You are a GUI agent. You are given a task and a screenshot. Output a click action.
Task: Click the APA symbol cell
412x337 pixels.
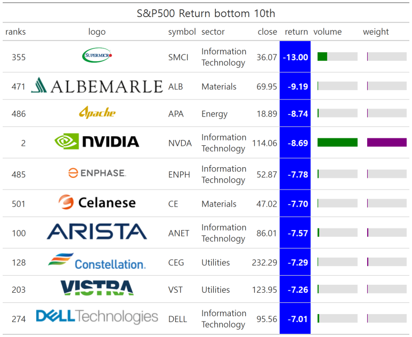click(x=176, y=114)
